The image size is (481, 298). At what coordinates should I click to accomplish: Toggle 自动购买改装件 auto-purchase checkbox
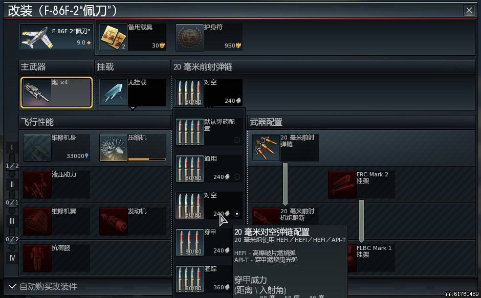click(x=12, y=286)
